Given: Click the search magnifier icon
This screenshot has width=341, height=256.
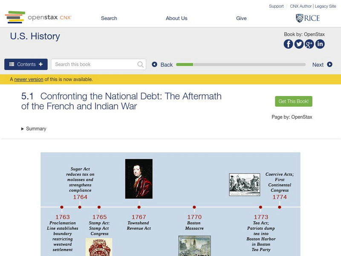Looking at the screenshot, I should [x=141, y=64].
